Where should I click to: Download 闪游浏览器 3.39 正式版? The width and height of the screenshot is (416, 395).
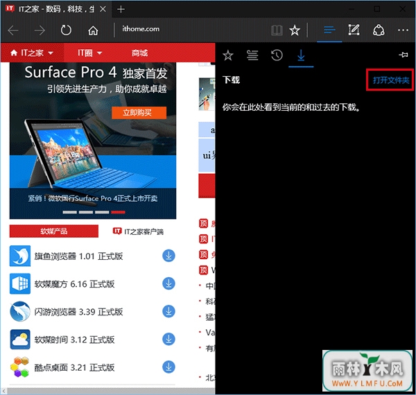click(x=168, y=311)
